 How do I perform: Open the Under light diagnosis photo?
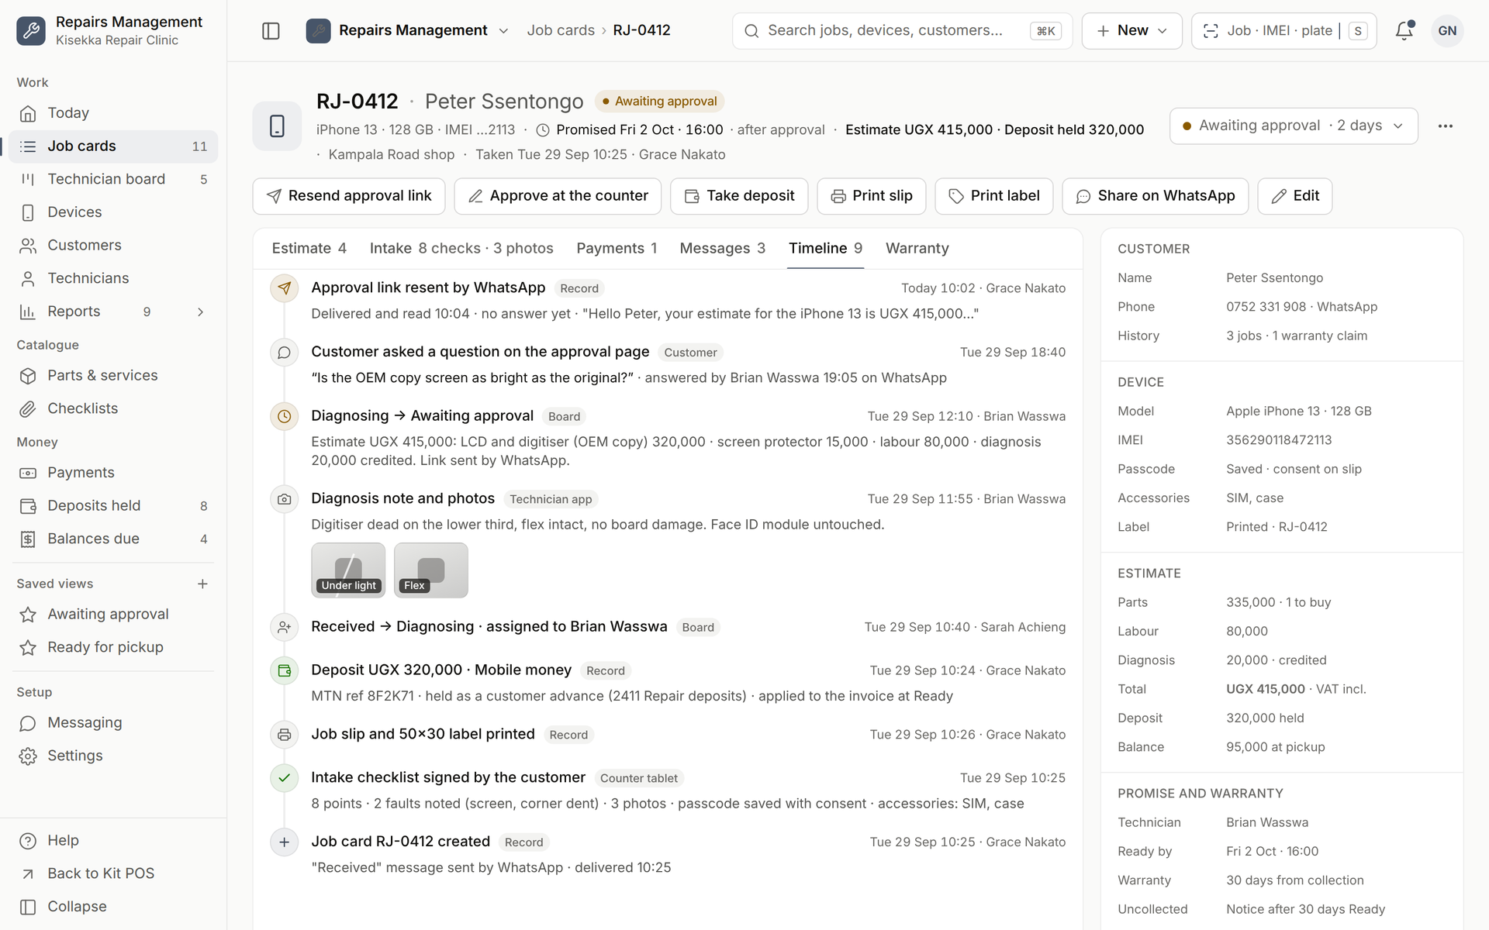click(348, 570)
